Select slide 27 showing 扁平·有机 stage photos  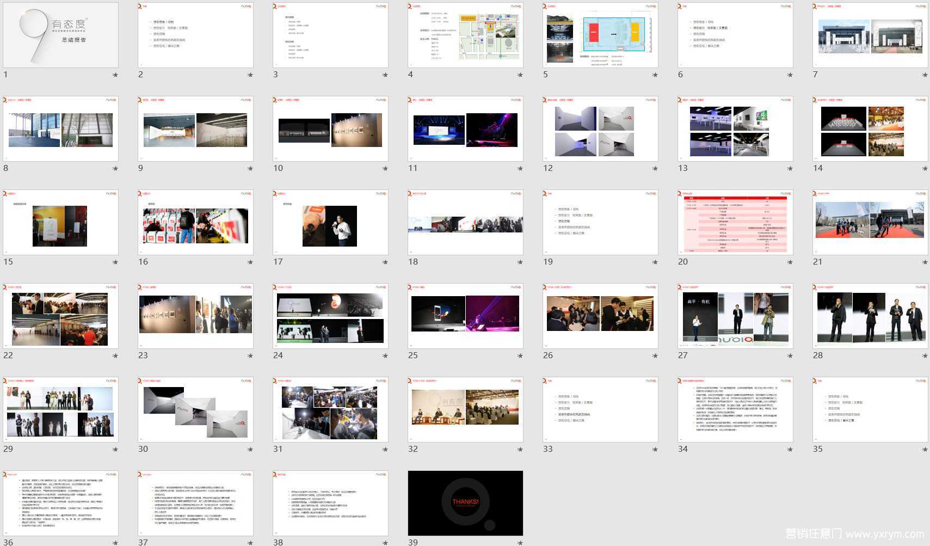pyautogui.click(x=735, y=316)
